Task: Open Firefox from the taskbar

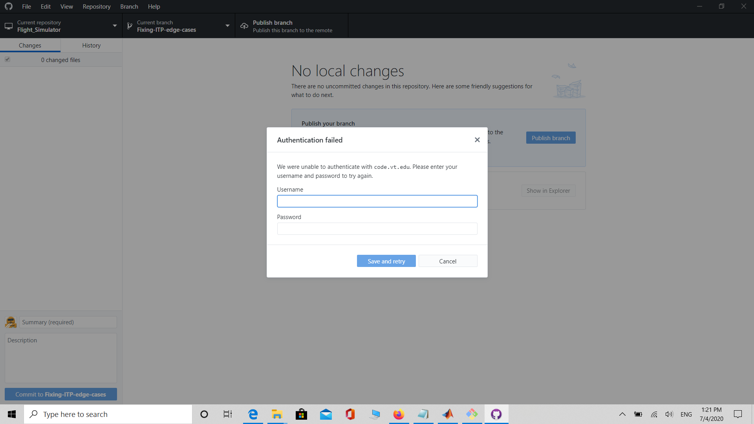Action: point(399,414)
